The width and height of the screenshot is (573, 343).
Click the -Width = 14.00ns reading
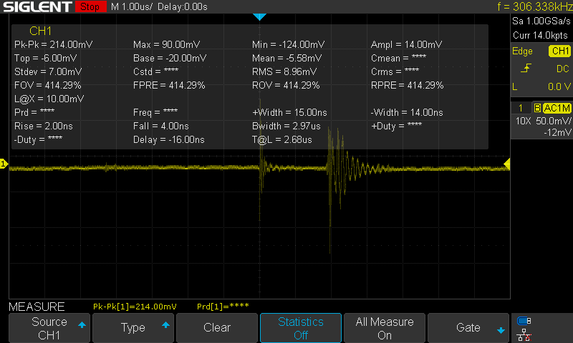[x=407, y=112]
